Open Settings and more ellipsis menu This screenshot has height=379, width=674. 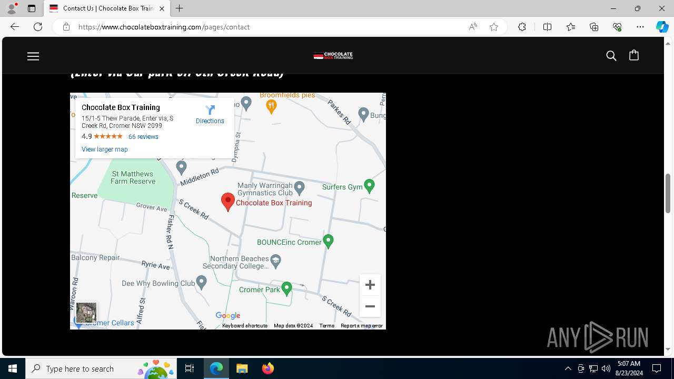click(x=640, y=27)
